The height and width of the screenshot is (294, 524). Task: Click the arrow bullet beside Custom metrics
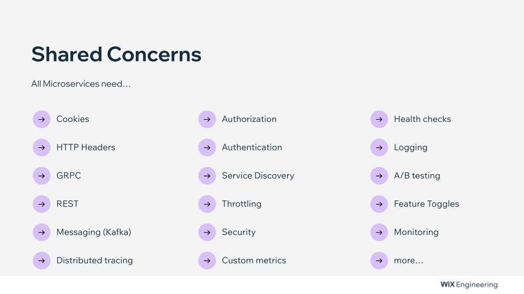click(207, 261)
